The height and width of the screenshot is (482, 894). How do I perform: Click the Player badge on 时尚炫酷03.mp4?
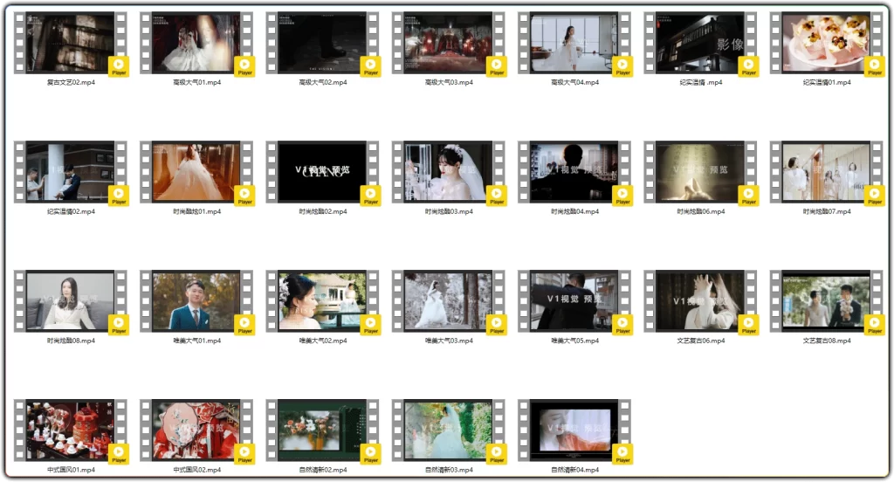497,196
